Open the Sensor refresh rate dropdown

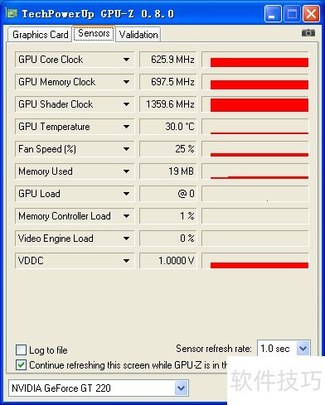[303, 349]
